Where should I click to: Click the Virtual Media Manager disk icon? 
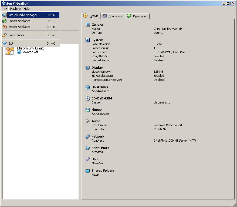(x=4, y=15)
